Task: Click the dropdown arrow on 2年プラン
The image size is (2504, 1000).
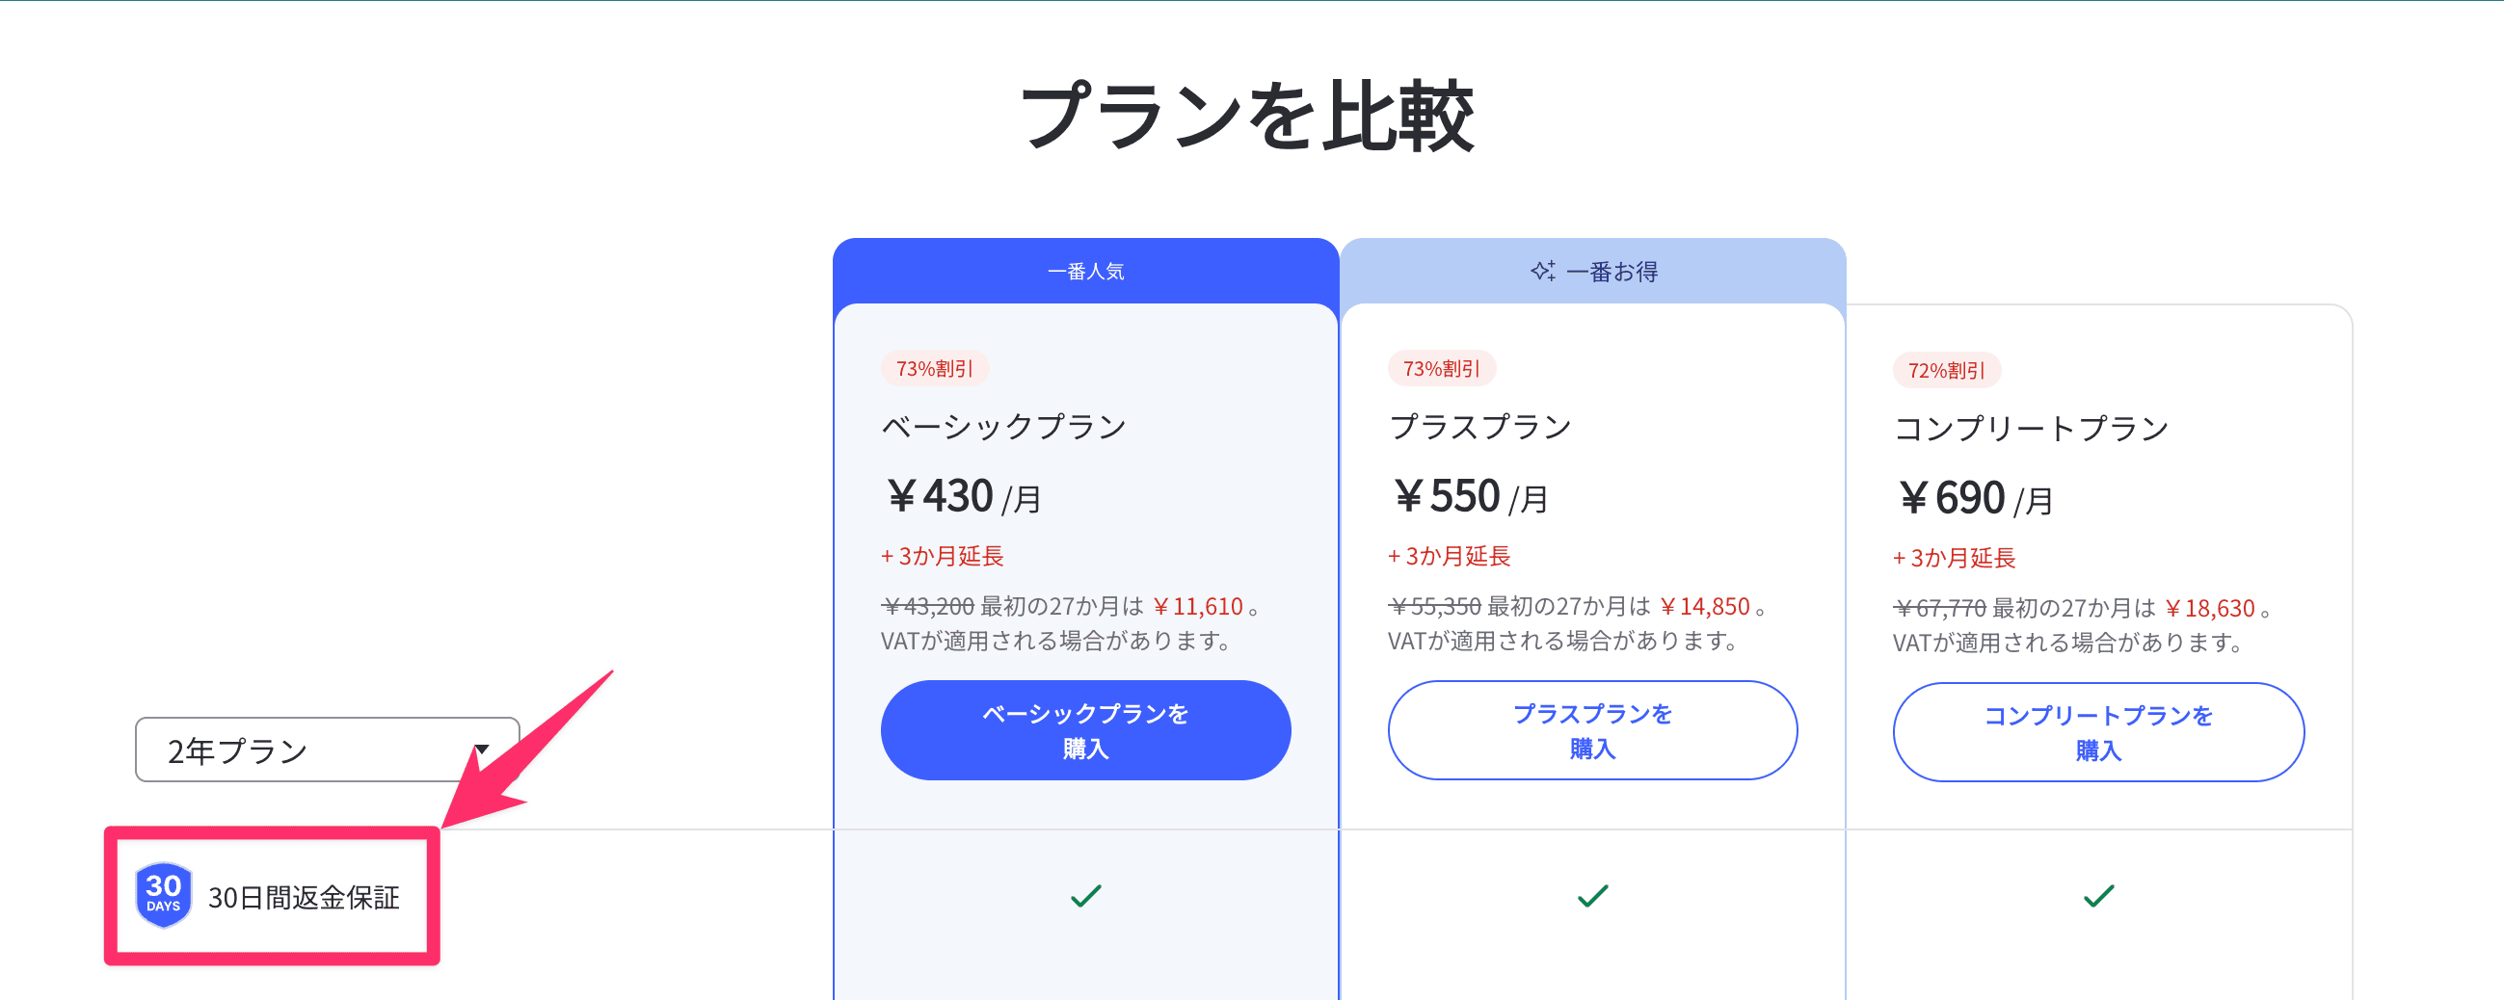Action: 481,750
